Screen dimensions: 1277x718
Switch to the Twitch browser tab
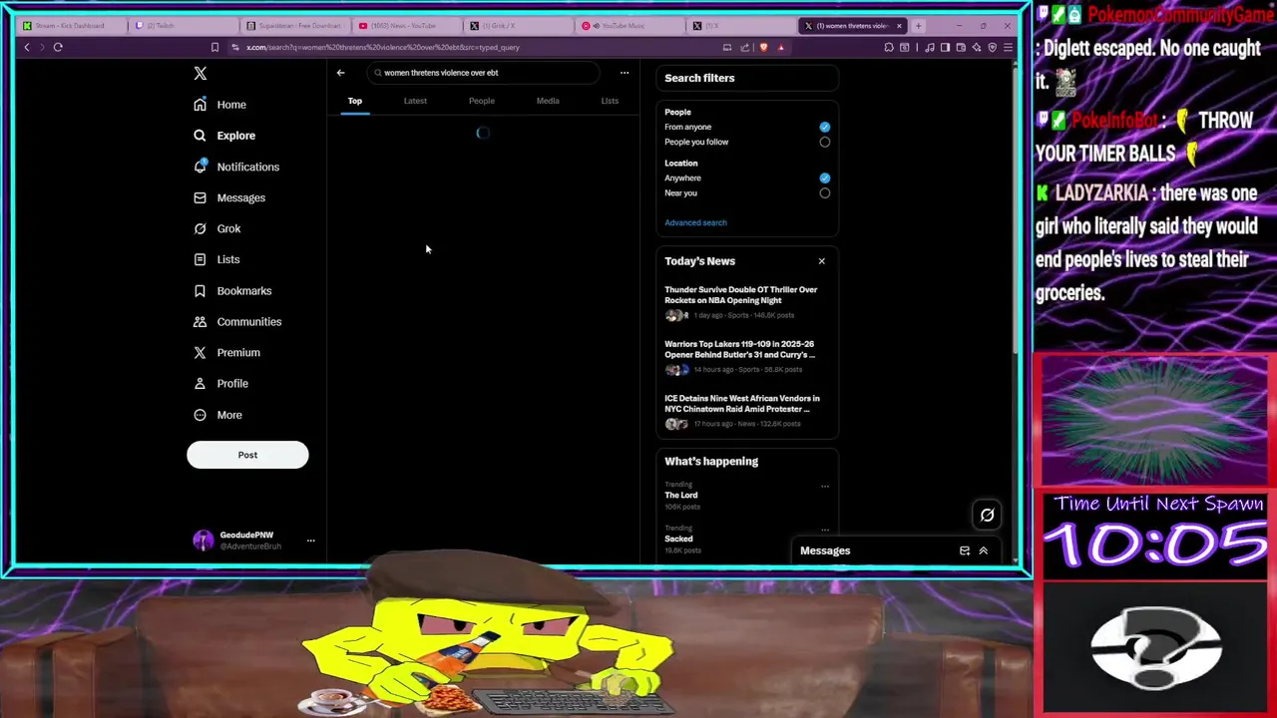point(185,25)
